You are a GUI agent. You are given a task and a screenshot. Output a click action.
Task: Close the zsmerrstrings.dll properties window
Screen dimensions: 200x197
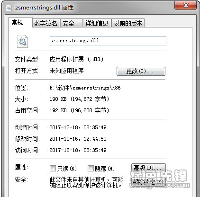186,6
